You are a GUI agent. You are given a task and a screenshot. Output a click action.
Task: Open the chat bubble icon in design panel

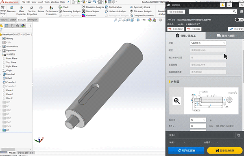point(242,12)
